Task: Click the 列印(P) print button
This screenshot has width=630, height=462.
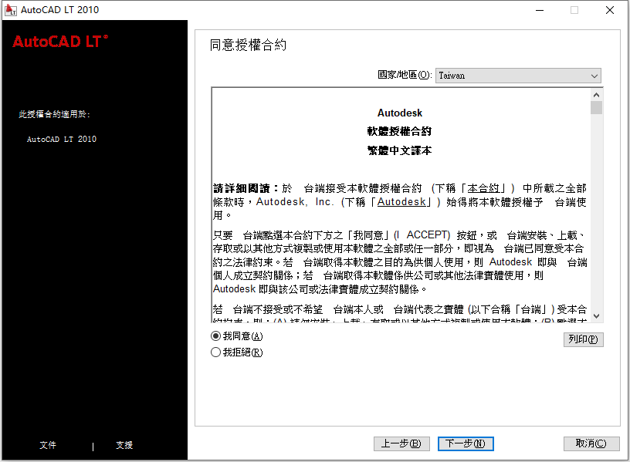Action: (x=583, y=339)
